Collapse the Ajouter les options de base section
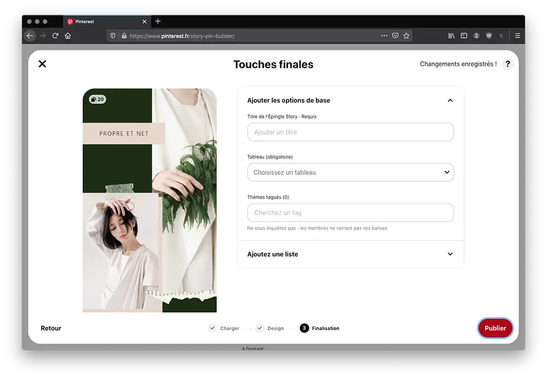Viewport: 547px width, 379px height. [450, 101]
